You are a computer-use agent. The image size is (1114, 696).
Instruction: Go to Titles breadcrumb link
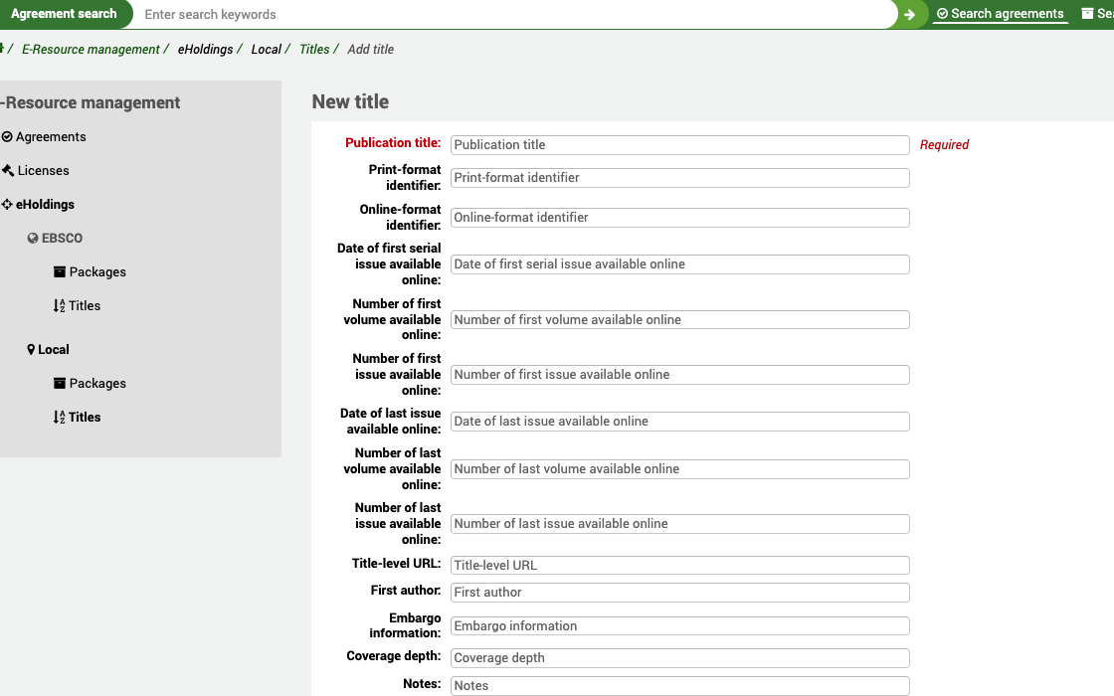[x=314, y=50]
